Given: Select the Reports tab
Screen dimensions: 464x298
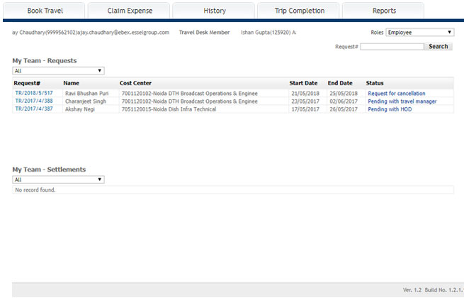Looking at the screenshot, I should [383, 11].
